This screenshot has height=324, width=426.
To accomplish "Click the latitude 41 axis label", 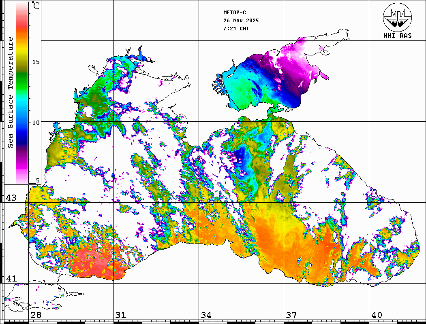I will 11,279.
